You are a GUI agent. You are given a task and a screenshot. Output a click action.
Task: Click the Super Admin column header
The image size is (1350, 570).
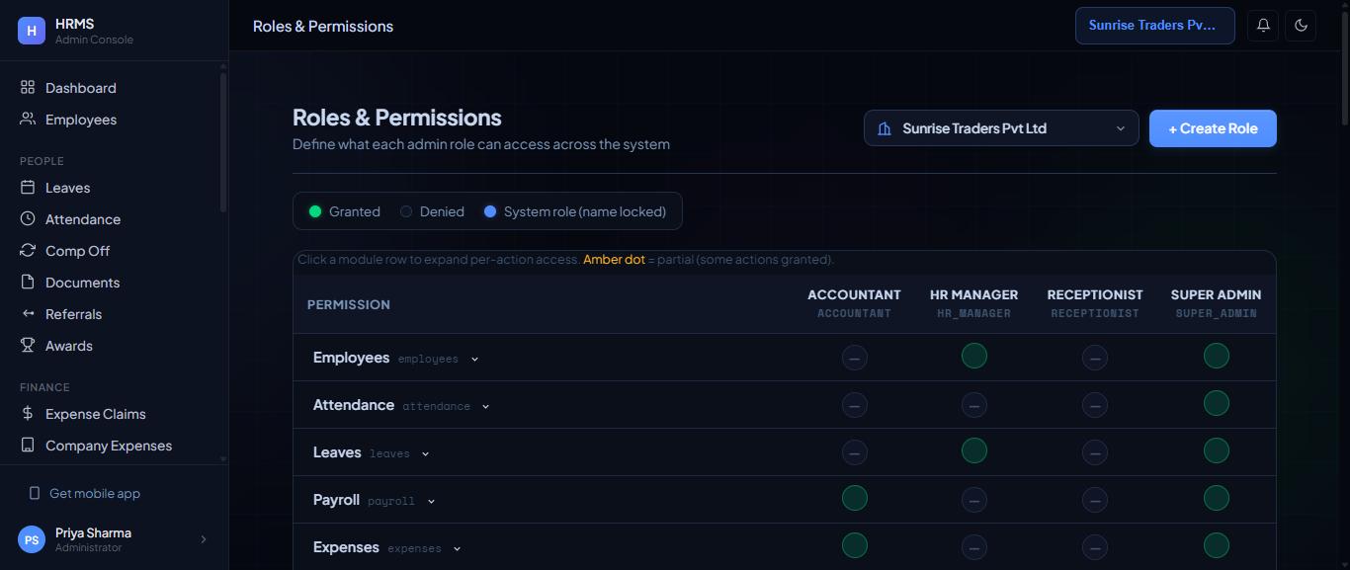click(x=1216, y=303)
